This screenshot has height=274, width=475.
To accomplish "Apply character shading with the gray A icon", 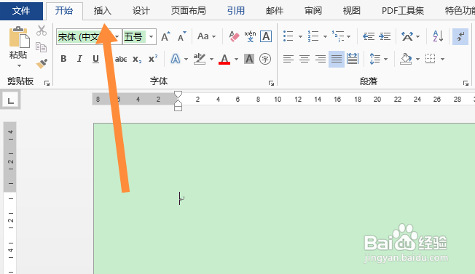I will click(x=249, y=59).
